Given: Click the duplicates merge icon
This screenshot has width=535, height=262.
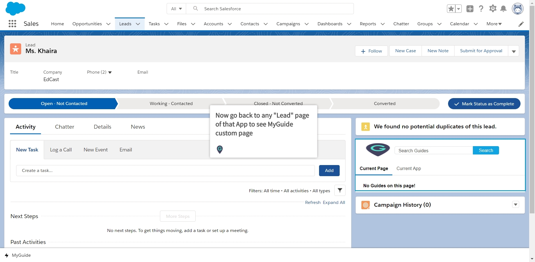Looking at the screenshot, I should pyautogui.click(x=365, y=127).
